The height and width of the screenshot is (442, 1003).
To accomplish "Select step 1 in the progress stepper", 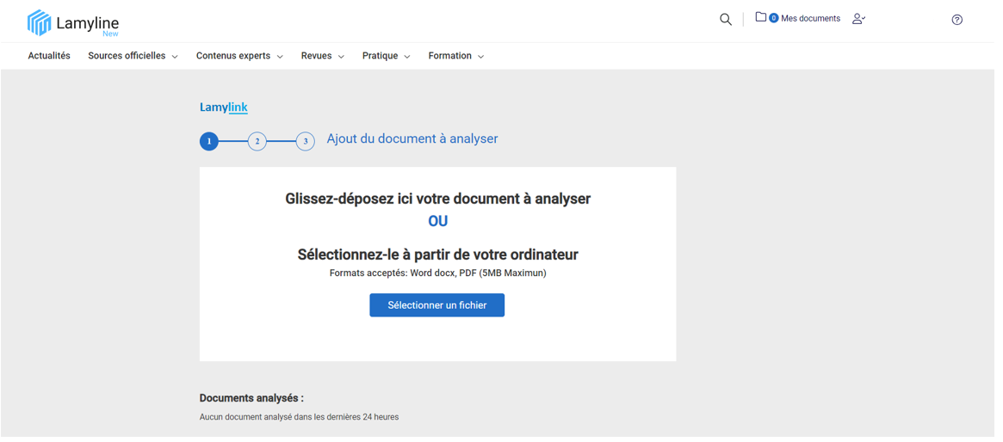I will tap(211, 142).
